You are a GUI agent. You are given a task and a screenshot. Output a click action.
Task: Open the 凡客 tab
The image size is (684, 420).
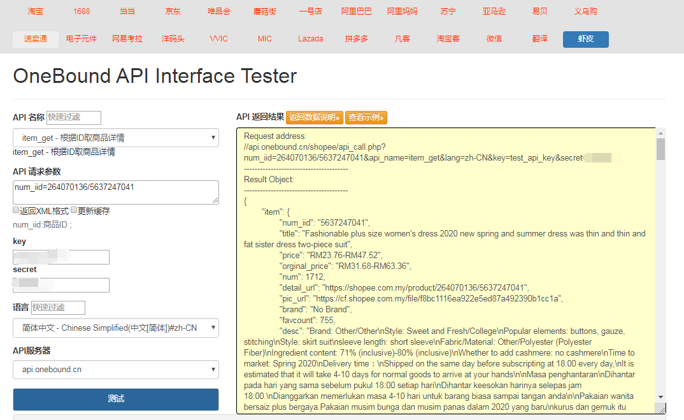(x=402, y=39)
